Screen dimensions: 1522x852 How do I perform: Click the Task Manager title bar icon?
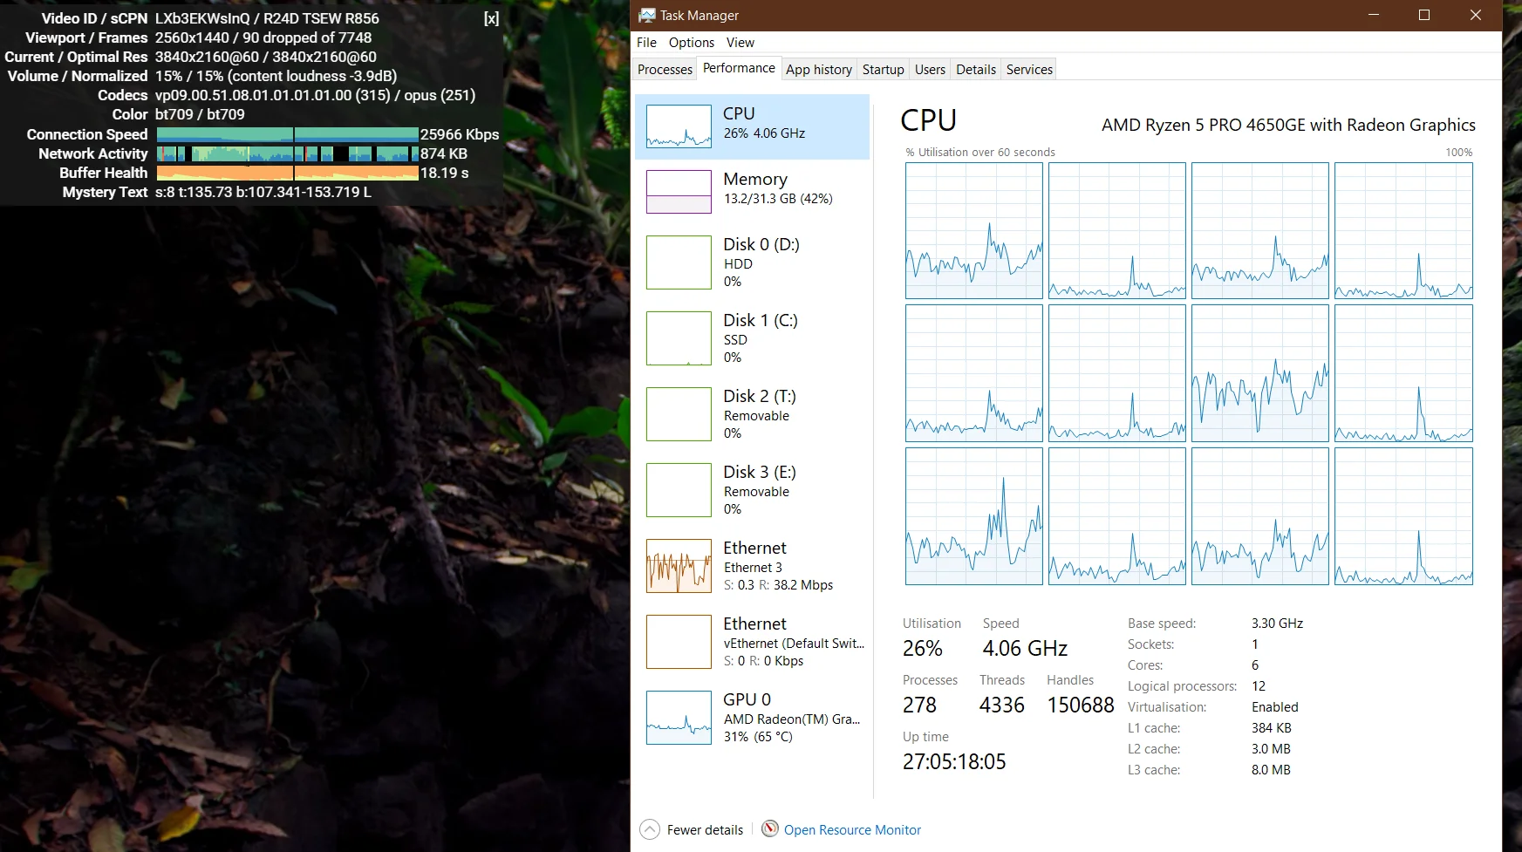pos(646,16)
